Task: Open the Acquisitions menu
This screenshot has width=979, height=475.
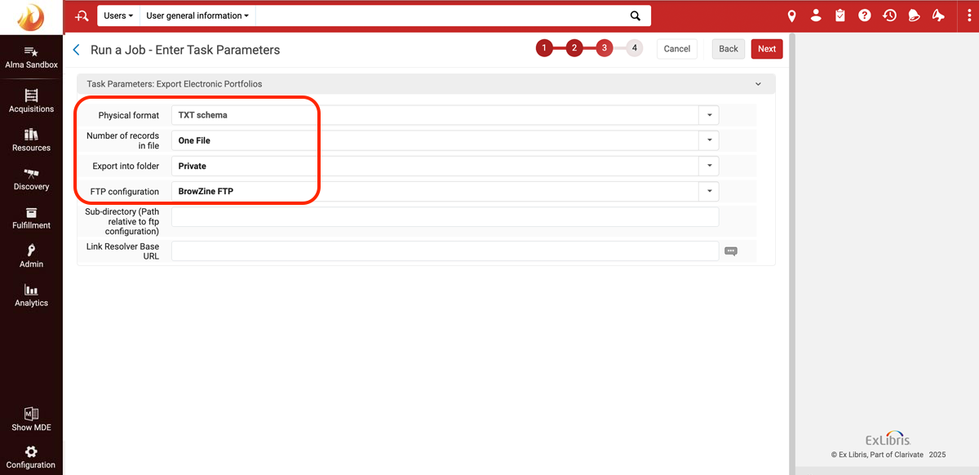Action: [31, 101]
